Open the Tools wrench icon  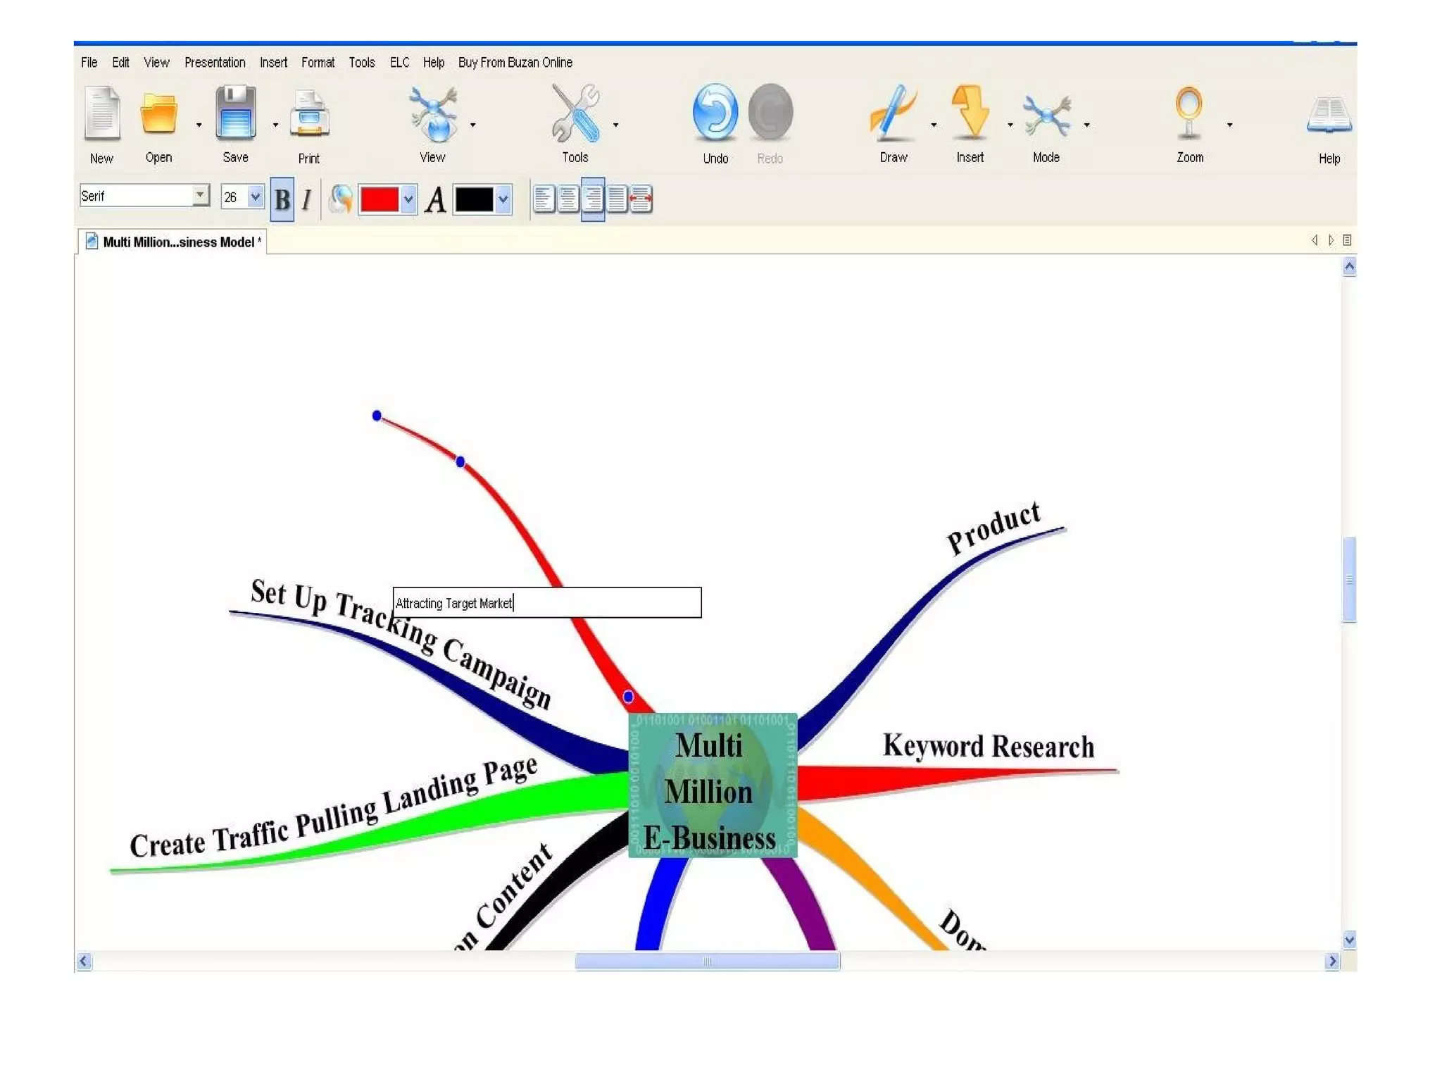[x=575, y=113]
